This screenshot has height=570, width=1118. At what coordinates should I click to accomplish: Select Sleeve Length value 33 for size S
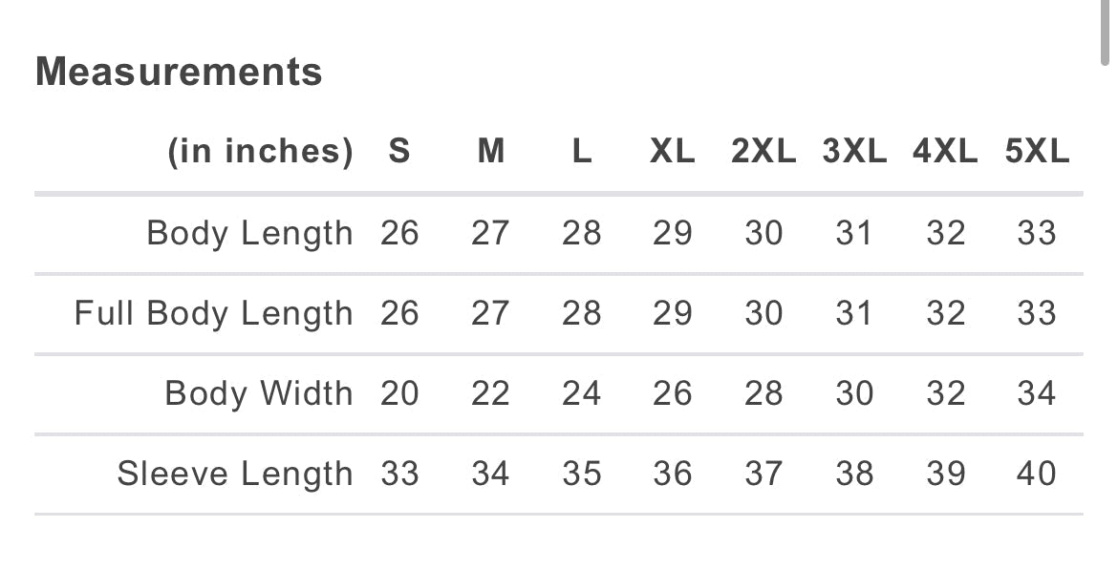399,474
